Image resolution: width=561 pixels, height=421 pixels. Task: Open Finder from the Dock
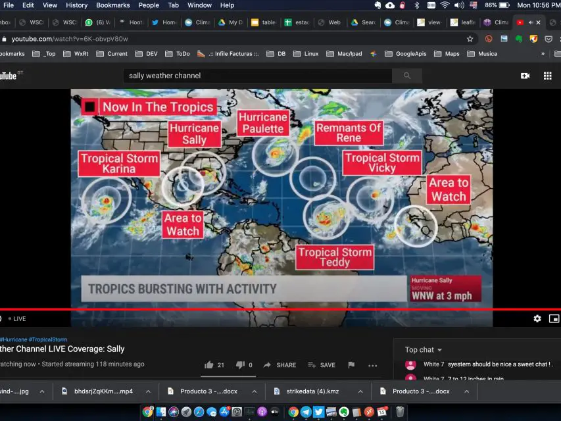click(161, 412)
